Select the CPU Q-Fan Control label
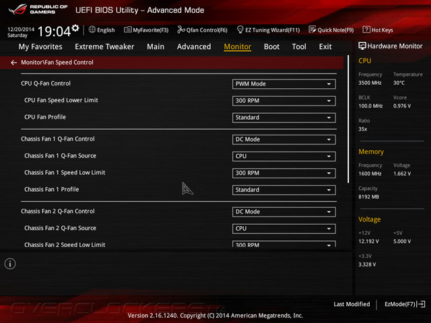Image resolution: width=431 pixels, height=323 pixels. click(46, 83)
